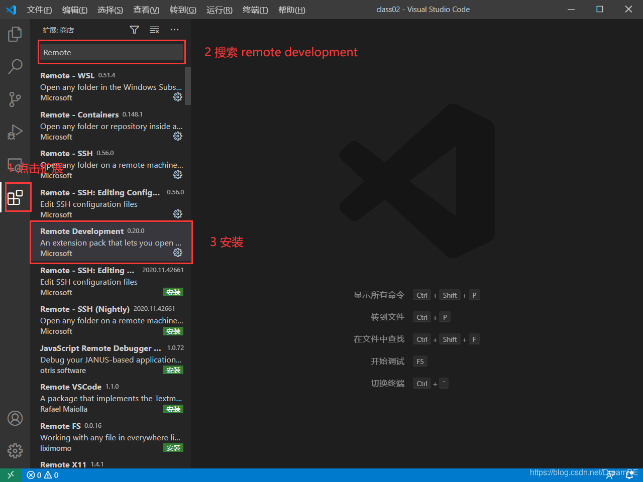
Task: Click the extension search input box
Action: 111,52
